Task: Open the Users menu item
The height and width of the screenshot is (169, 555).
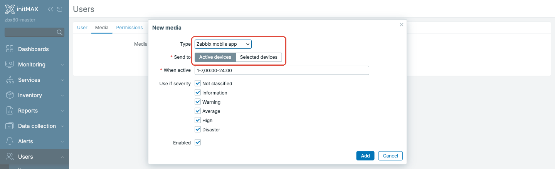Action: pyautogui.click(x=35, y=157)
